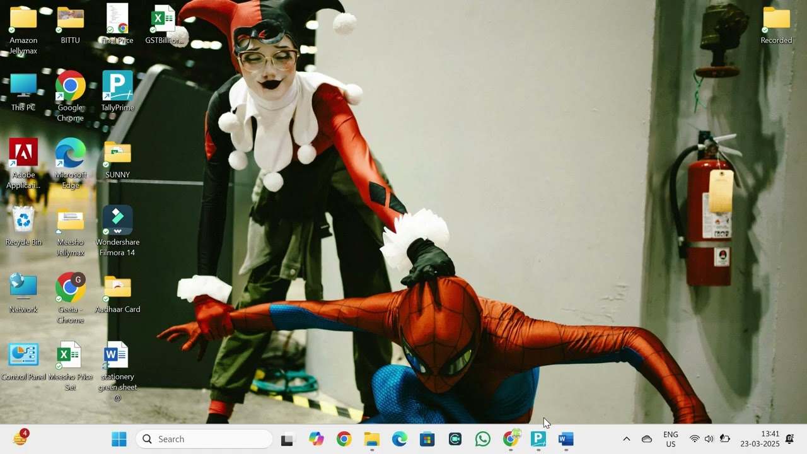Open Microsoft Store from the taskbar
807x454 pixels.
coord(427,439)
